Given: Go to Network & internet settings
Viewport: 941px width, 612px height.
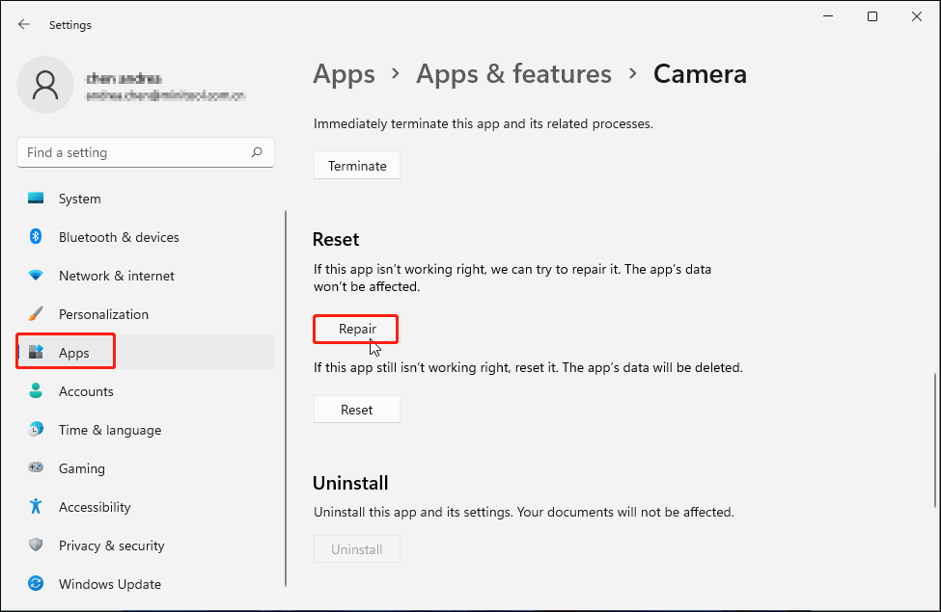Looking at the screenshot, I should (117, 276).
